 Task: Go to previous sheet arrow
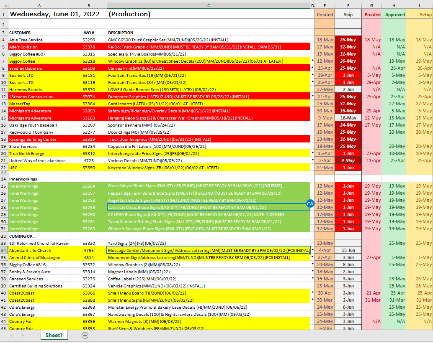pos(11,335)
